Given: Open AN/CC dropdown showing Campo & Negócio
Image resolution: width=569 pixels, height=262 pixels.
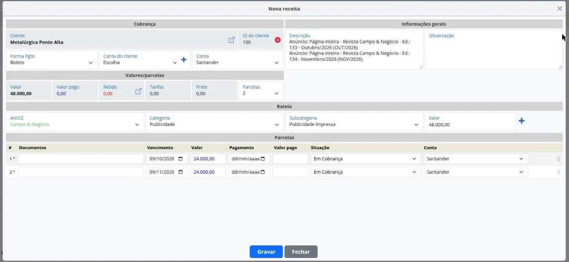Looking at the screenshot, I should click(x=75, y=121).
